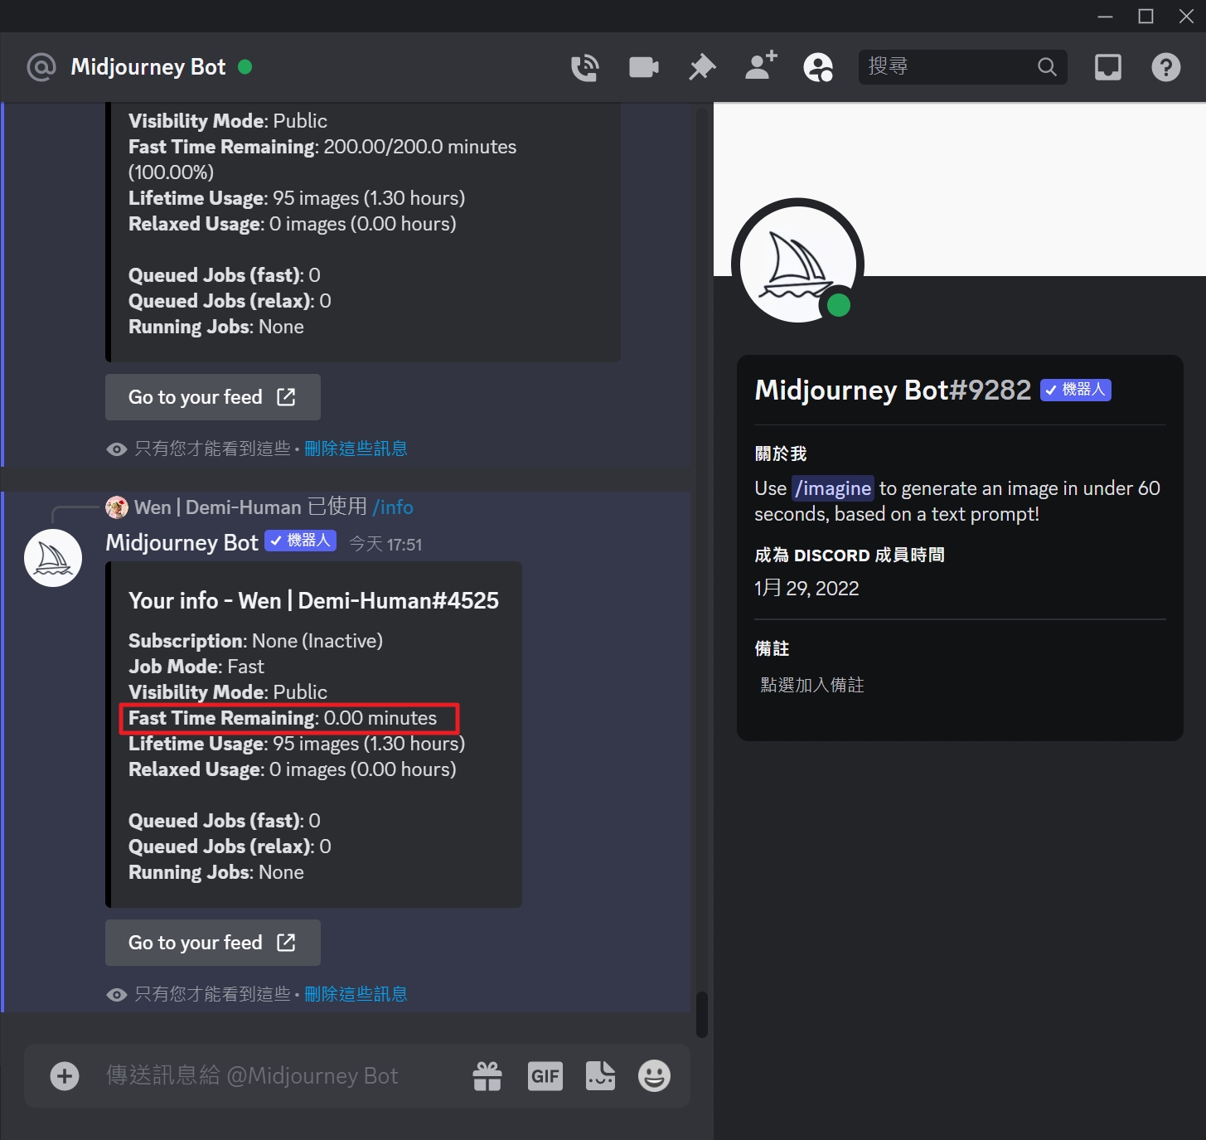Hide the user profile panel
This screenshot has width=1206, height=1140.
point(818,67)
